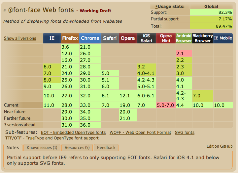Select Blackberry Browser version 7.0 cell
This screenshot has width=238, height=173.
(203, 96)
